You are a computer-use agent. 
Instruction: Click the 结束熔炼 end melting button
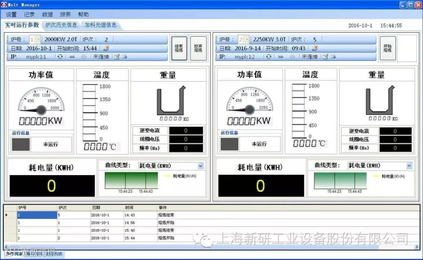(179, 48)
